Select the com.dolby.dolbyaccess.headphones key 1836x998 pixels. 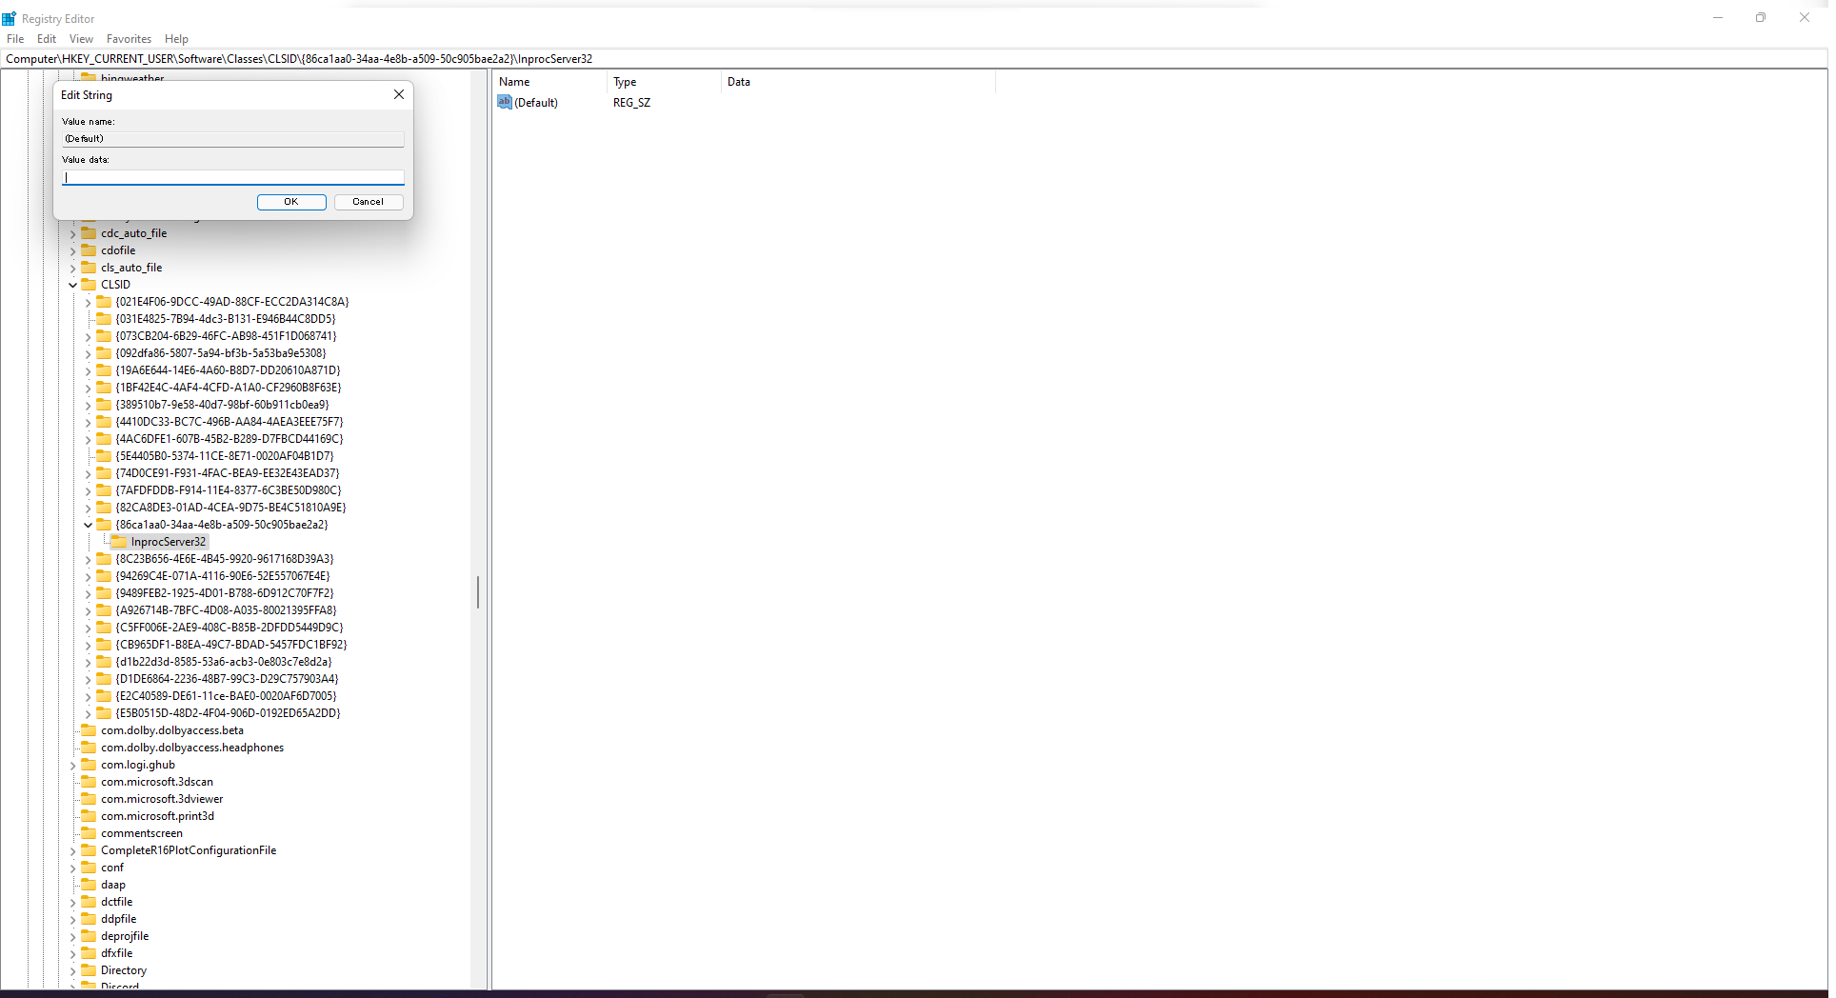[x=192, y=748]
